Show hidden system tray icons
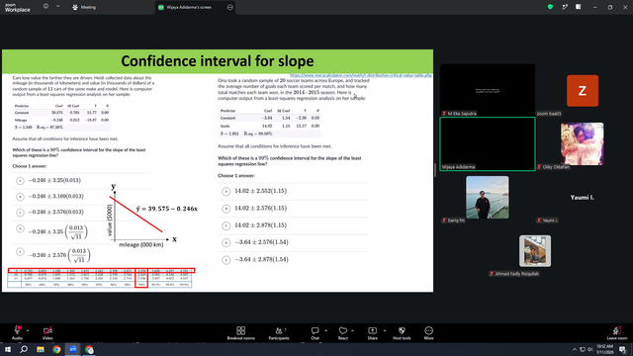 tap(574, 349)
